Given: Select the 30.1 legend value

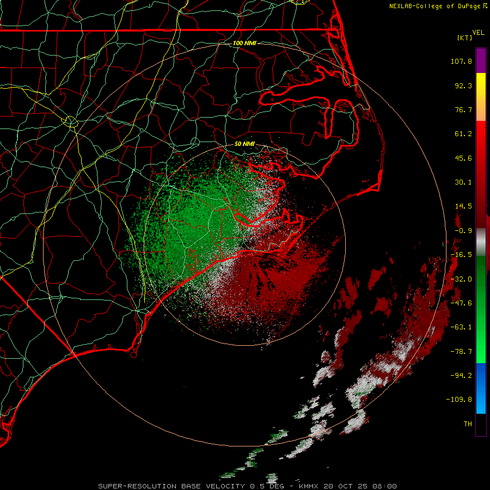Looking at the screenshot, I should (x=463, y=182).
